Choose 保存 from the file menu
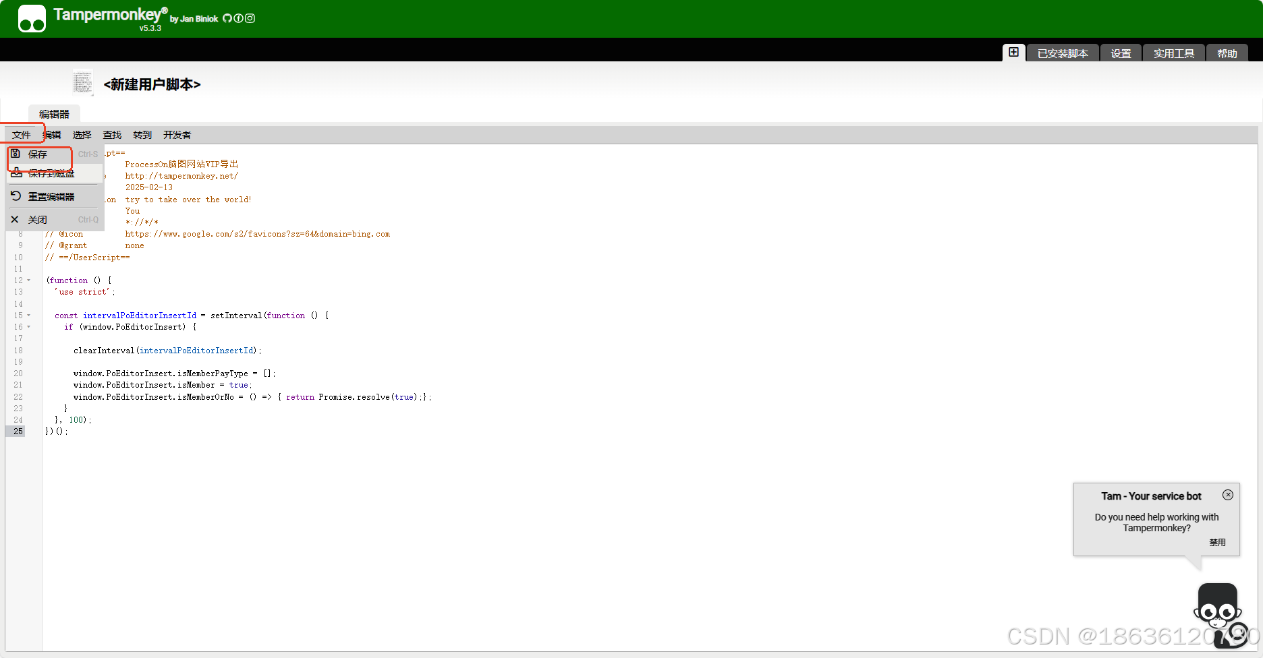 [x=55, y=154]
